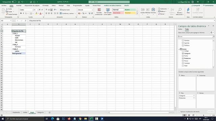Check the Apellido field checkbox
The width and height of the screenshot is (216, 121).
(x=183, y=43)
